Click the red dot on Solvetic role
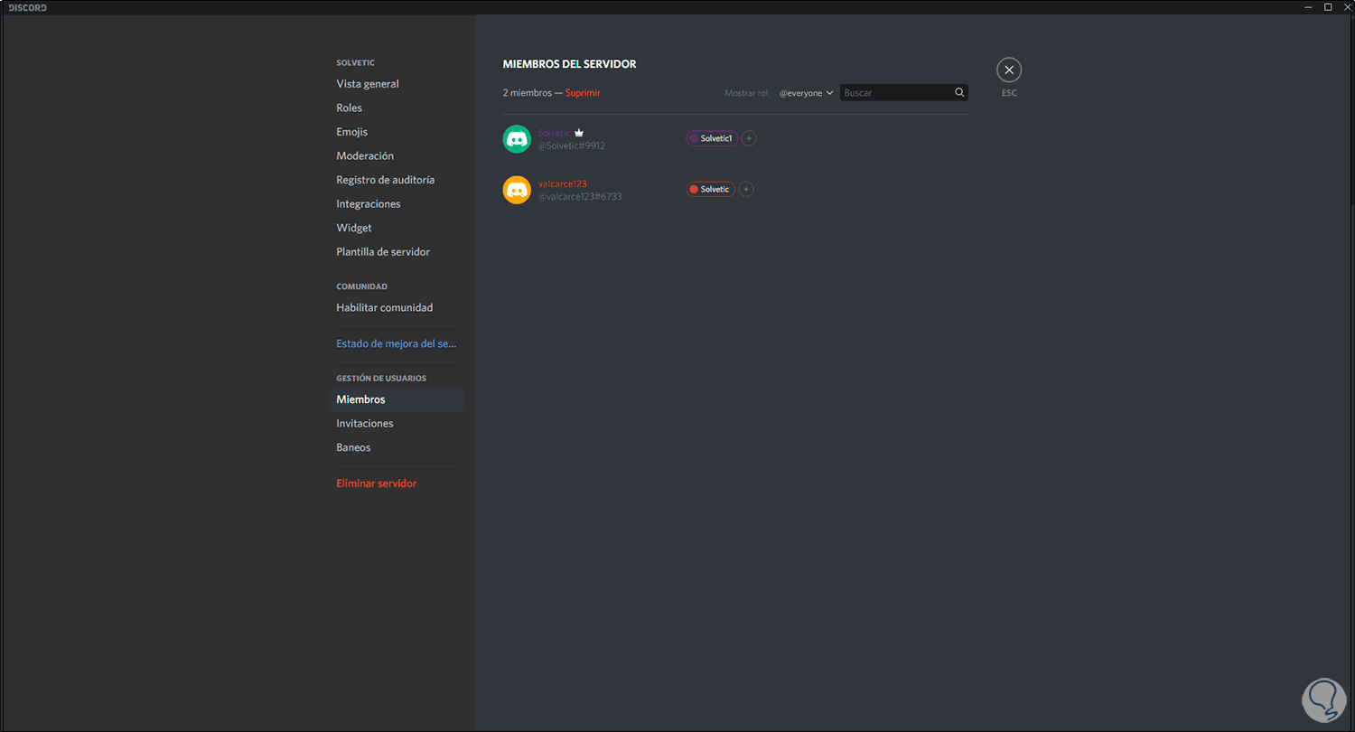Image resolution: width=1355 pixels, height=732 pixels. 695,189
